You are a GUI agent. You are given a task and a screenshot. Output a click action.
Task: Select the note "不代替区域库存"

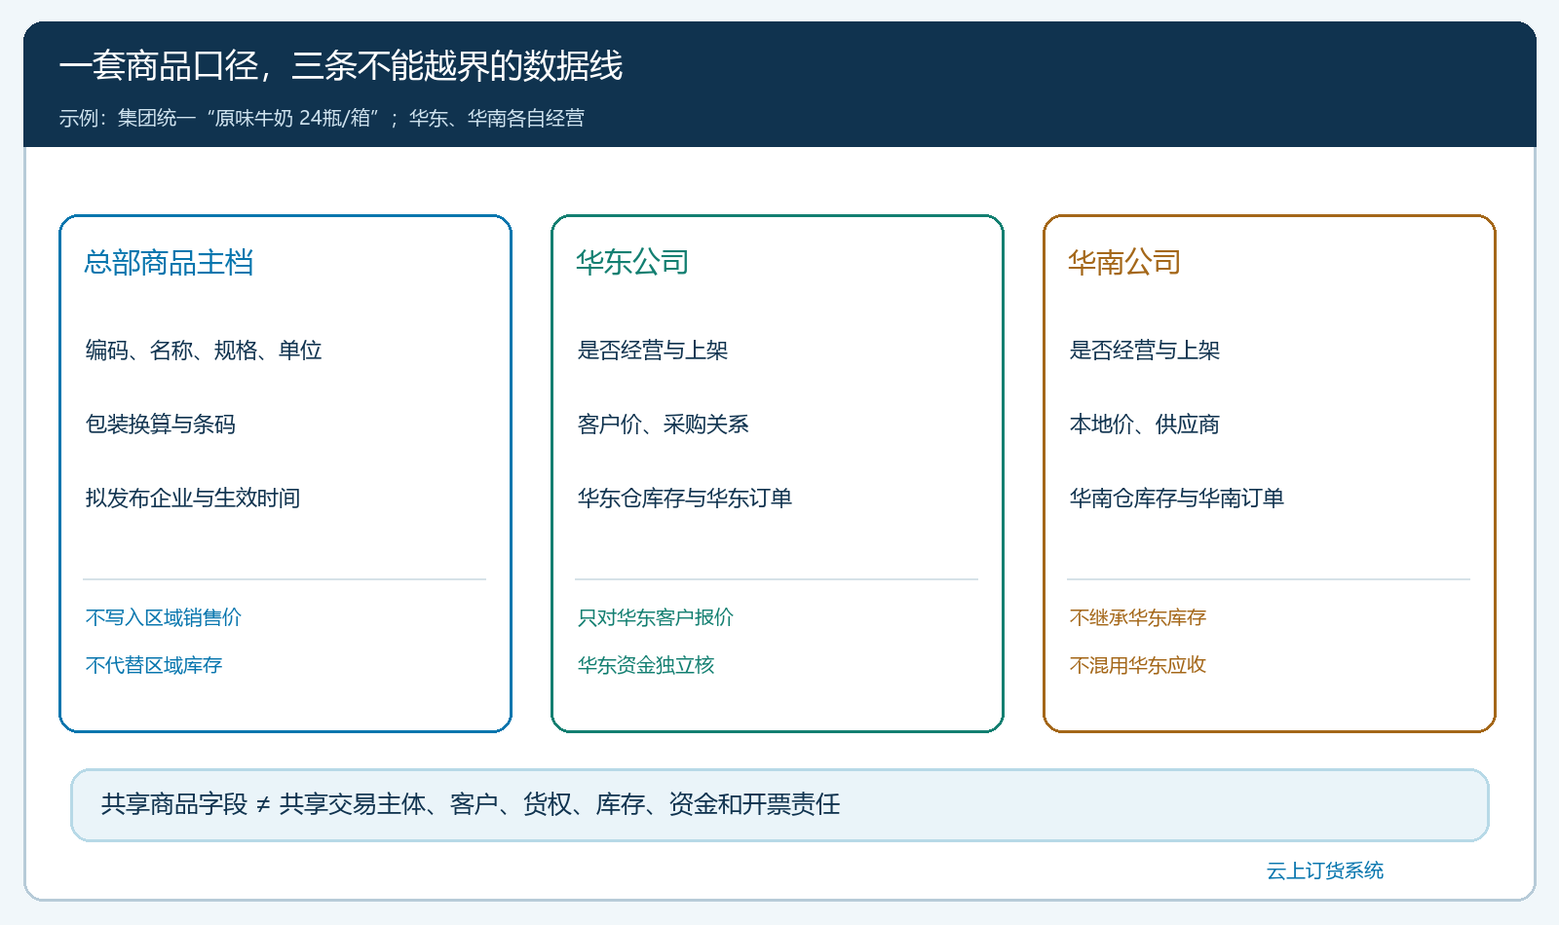[154, 665]
